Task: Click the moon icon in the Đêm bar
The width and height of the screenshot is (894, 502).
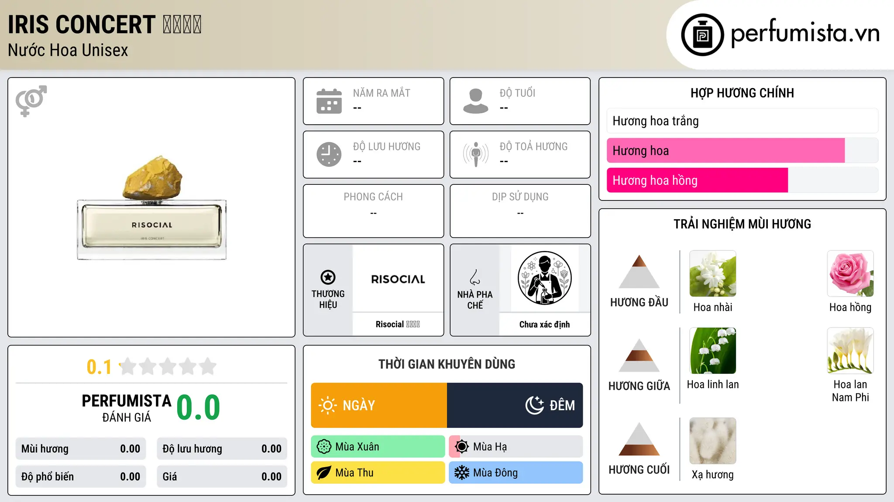Action: pyautogui.click(x=534, y=405)
